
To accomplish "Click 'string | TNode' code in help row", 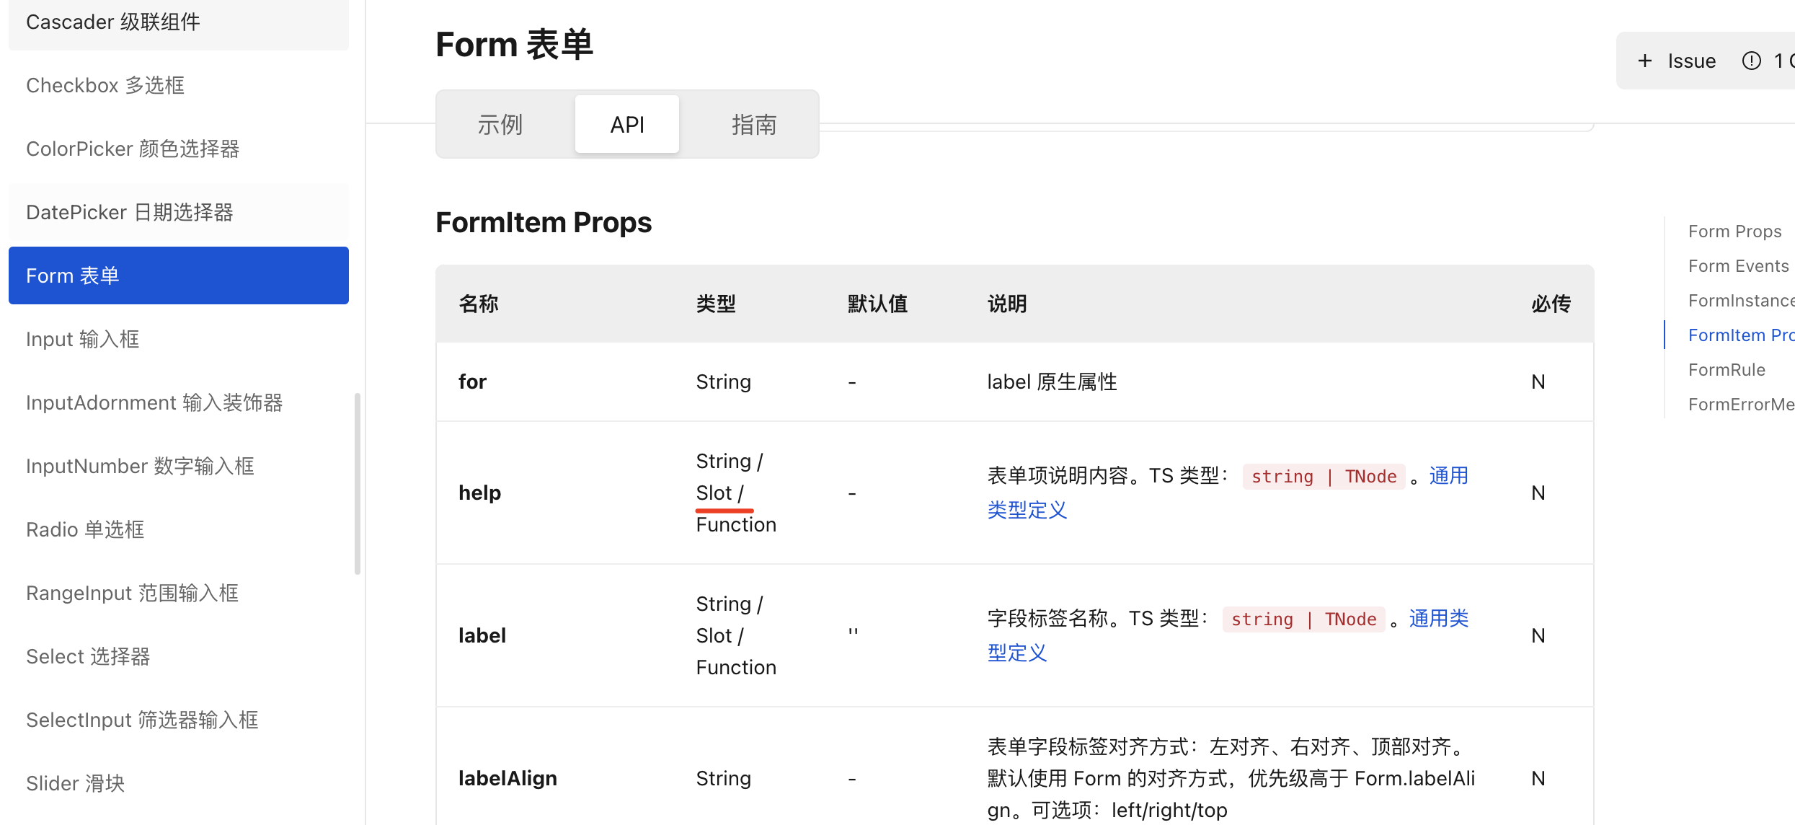I will click(x=1324, y=477).
